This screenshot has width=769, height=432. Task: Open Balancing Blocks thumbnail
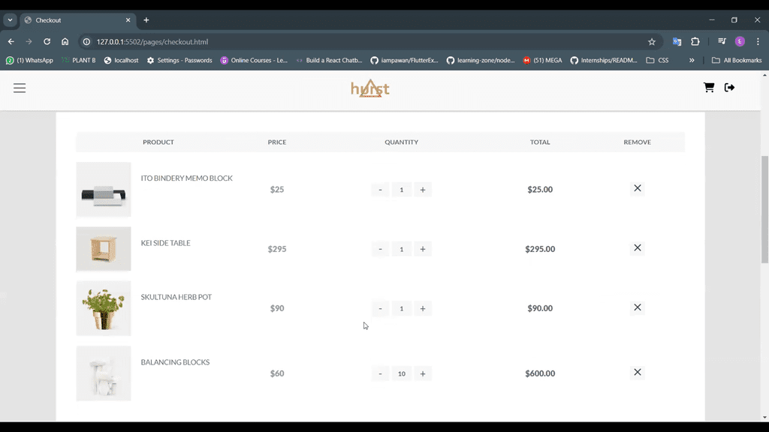click(x=104, y=373)
